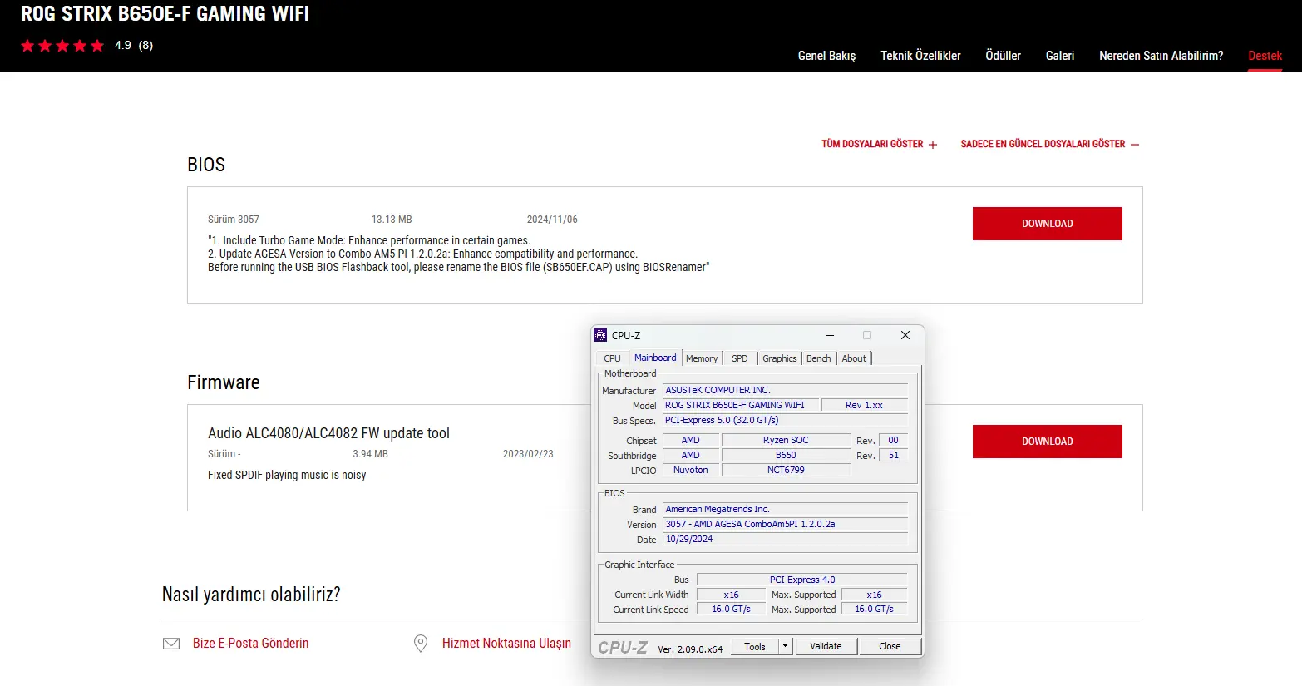Click the NCT6799 LPCIO model field

coord(786,470)
